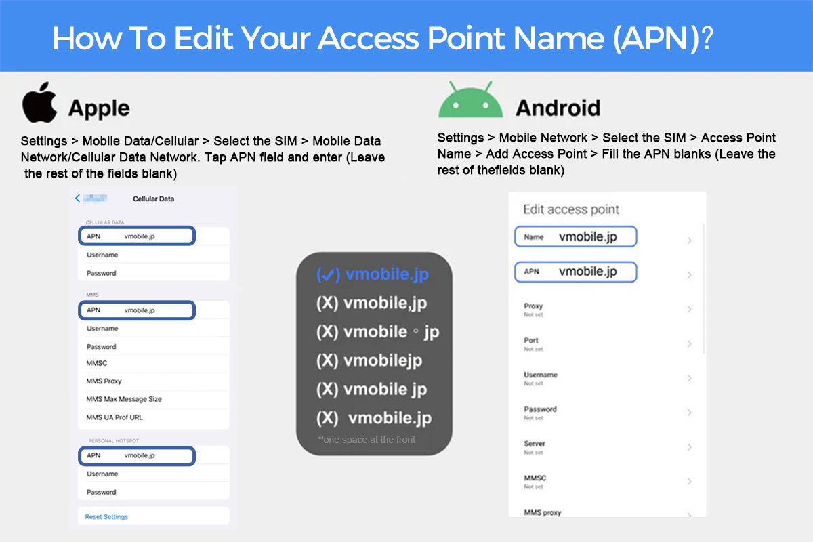Select Android Password Not set entry

540,413
